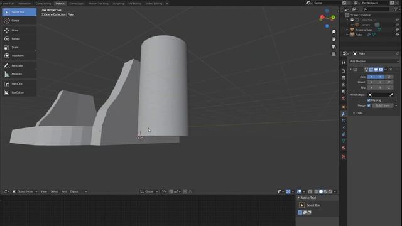Image resolution: width=402 pixels, height=226 pixels.
Task: Toggle visibility of Antenna Tube
Action: pyautogui.click(x=397, y=30)
